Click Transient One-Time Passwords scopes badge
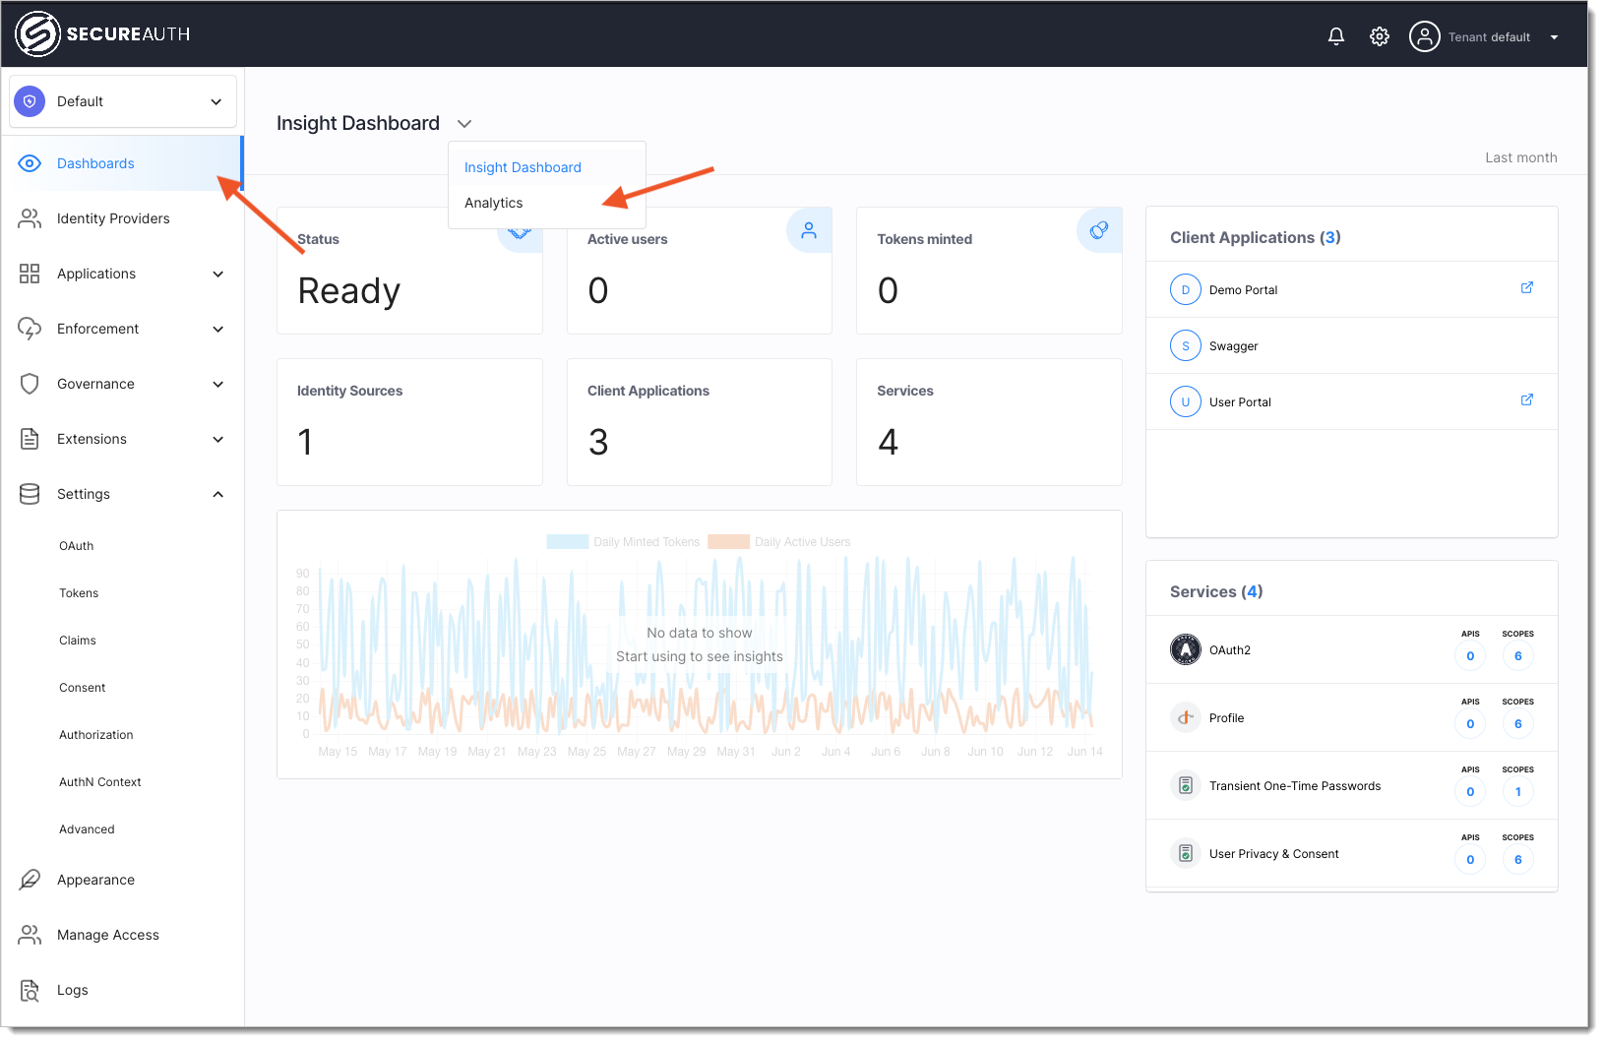Screen dimensions: 1603x1042 tap(1518, 792)
